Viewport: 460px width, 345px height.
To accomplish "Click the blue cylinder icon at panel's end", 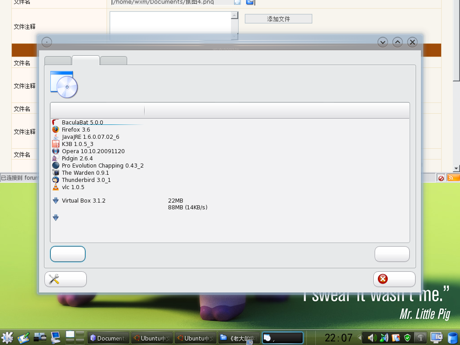I will pyautogui.click(x=453, y=338).
